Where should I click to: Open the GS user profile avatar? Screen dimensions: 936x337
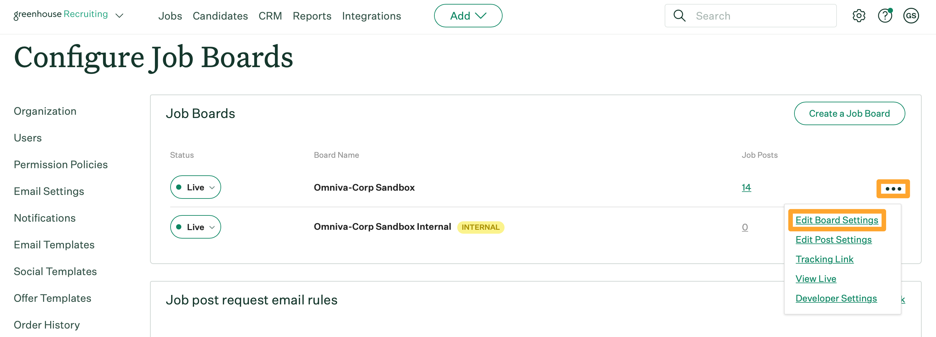click(911, 16)
